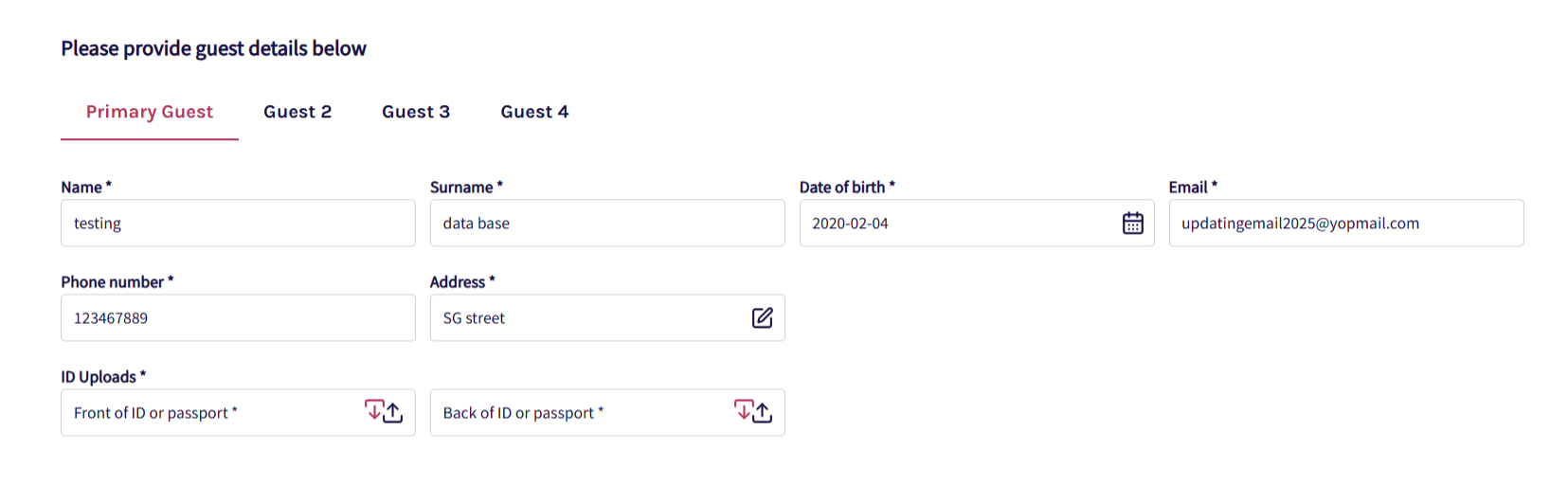Click into the Surname field 'data base'
Image resolution: width=1550 pixels, height=485 pixels.
[x=606, y=224]
